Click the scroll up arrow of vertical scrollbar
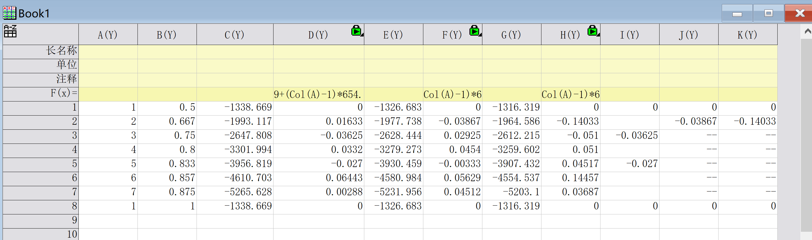The height and width of the screenshot is (240, 812). click(x=807, y=31)
